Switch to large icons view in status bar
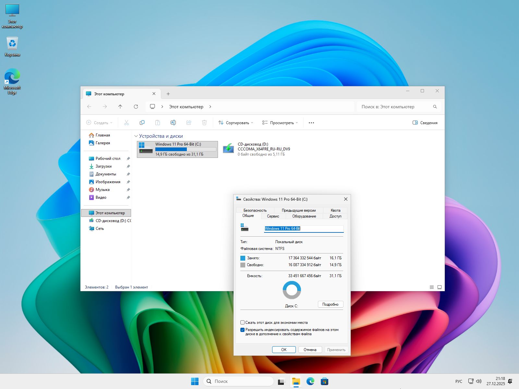Screen dimensions: 519x389 click(440, 287)
